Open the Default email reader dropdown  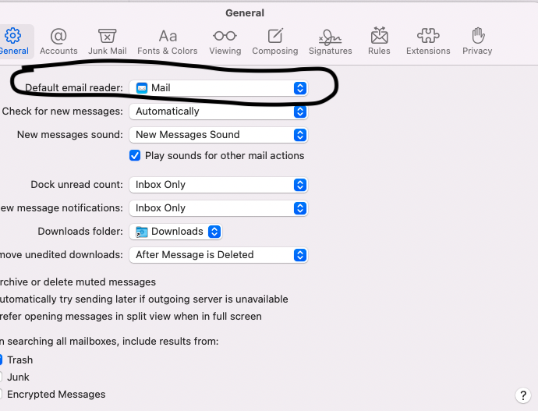click(218, 88)
